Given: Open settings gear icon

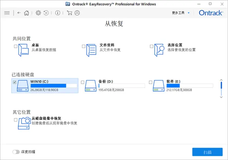Looking at the screenshot, I should pyautogui.click(x=38, y=13).
